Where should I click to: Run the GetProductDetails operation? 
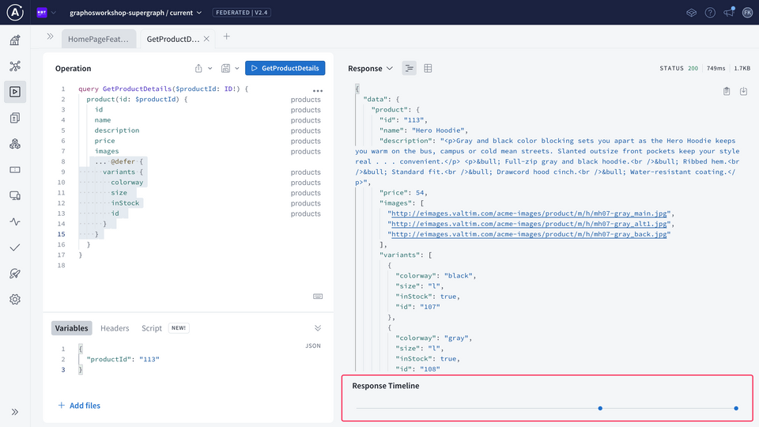285,68
